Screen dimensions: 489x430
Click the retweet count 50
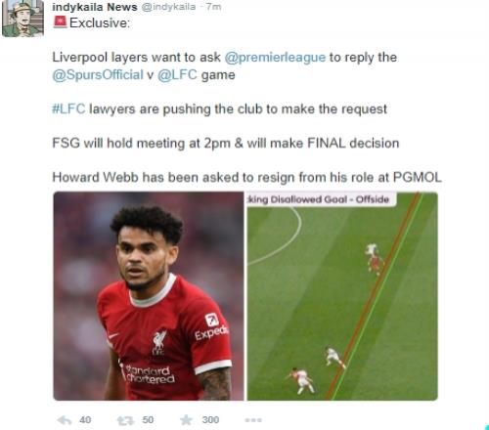148,420
